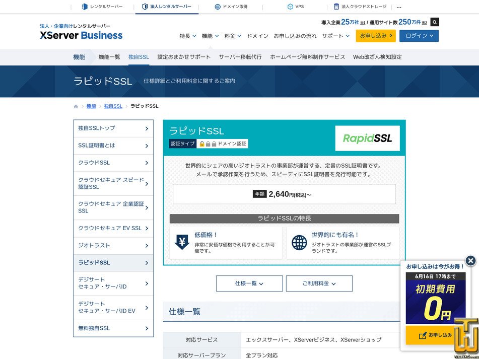Open the 法人レンタルサーバー tab

(x=167, y=7)
